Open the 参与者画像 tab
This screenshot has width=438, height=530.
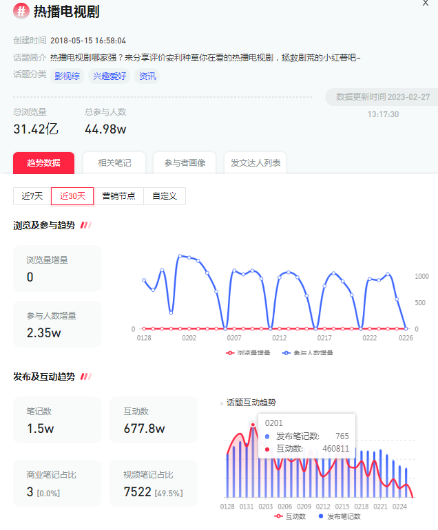tap(185, 163)
